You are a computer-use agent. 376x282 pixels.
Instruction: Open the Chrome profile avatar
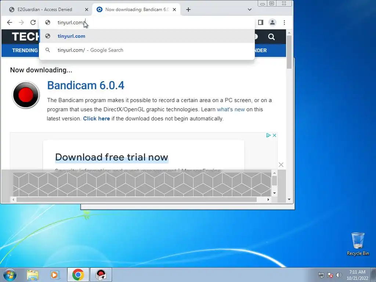272,22
